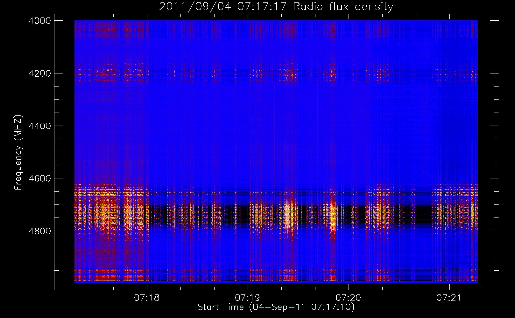This screenshot has height=318, width=515.
Task: Select the 4600 frequency tick label
Action: (40, 178)
